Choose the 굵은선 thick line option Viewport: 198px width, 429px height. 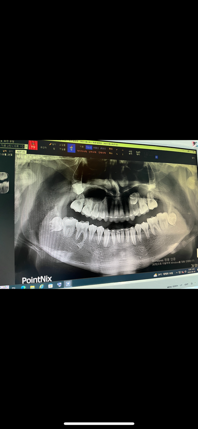[x=102, y=148]
